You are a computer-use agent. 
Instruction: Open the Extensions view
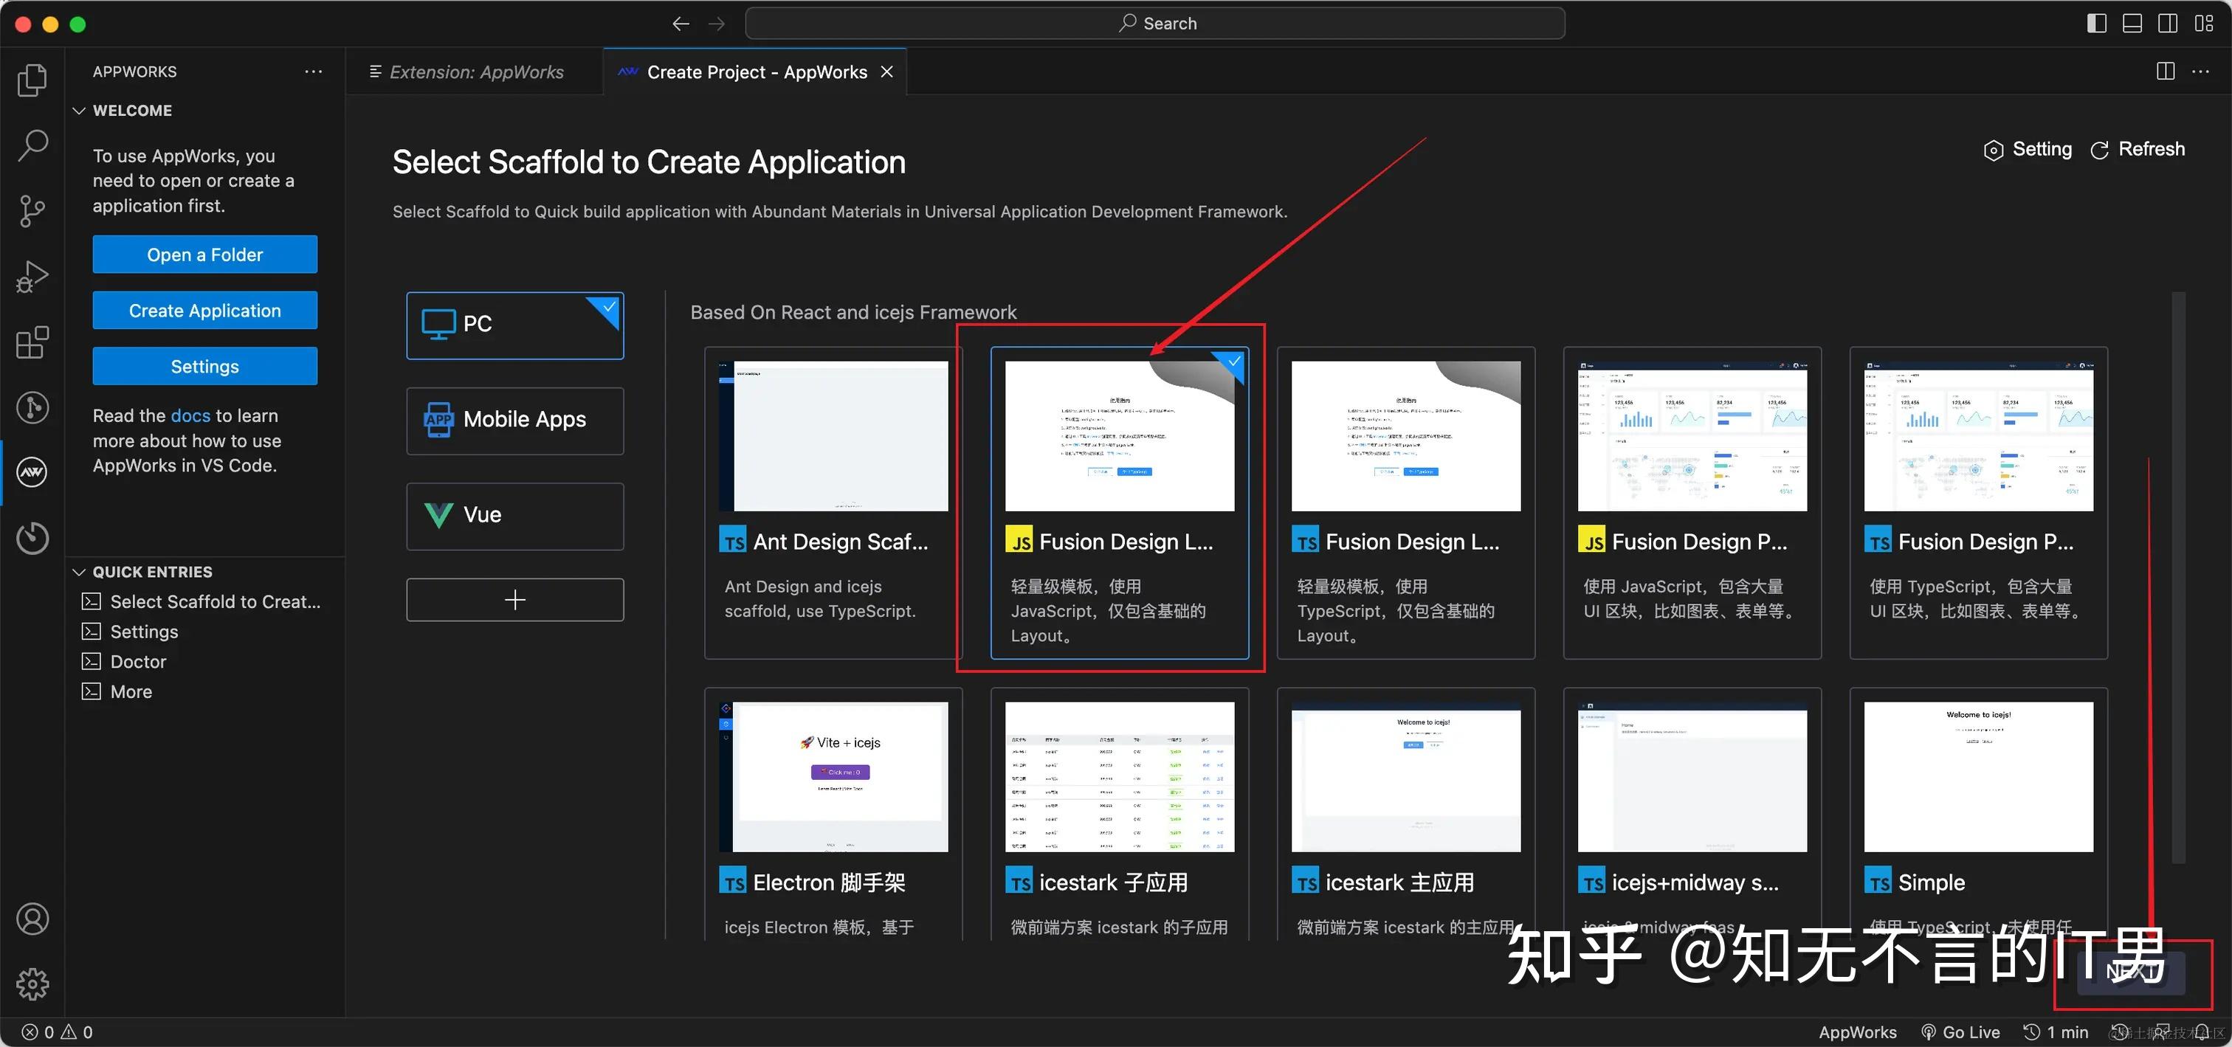point(32,342)
